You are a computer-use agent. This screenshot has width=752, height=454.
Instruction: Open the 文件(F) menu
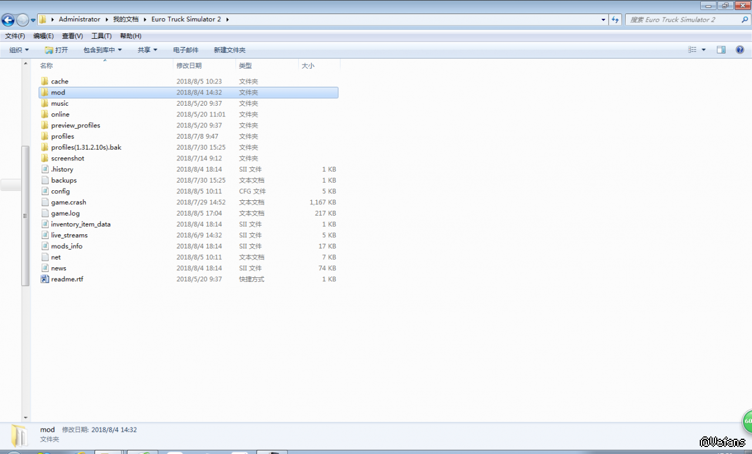[15, 36]
